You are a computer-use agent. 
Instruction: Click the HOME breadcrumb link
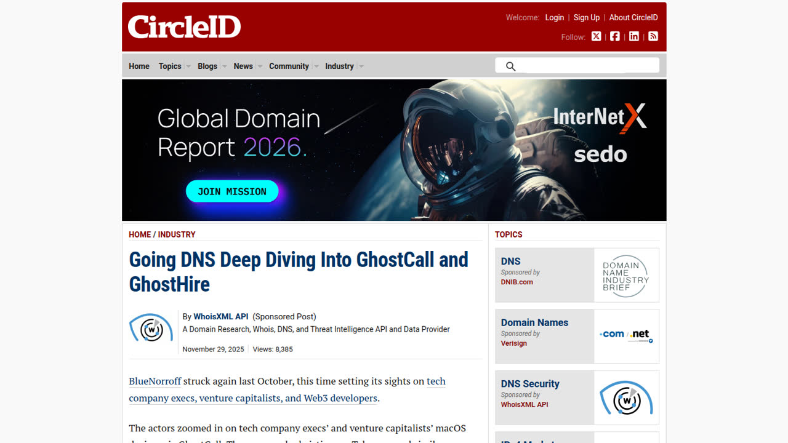[140, 234]
